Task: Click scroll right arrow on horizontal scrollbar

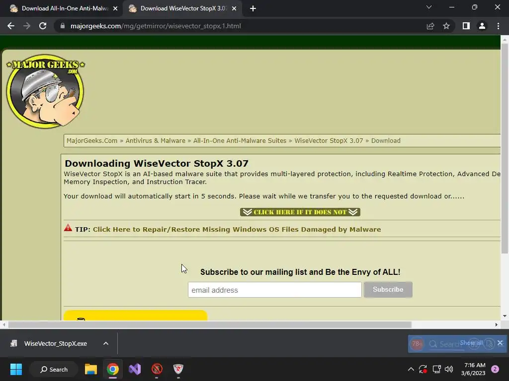Action: click(x=497, y=324)
